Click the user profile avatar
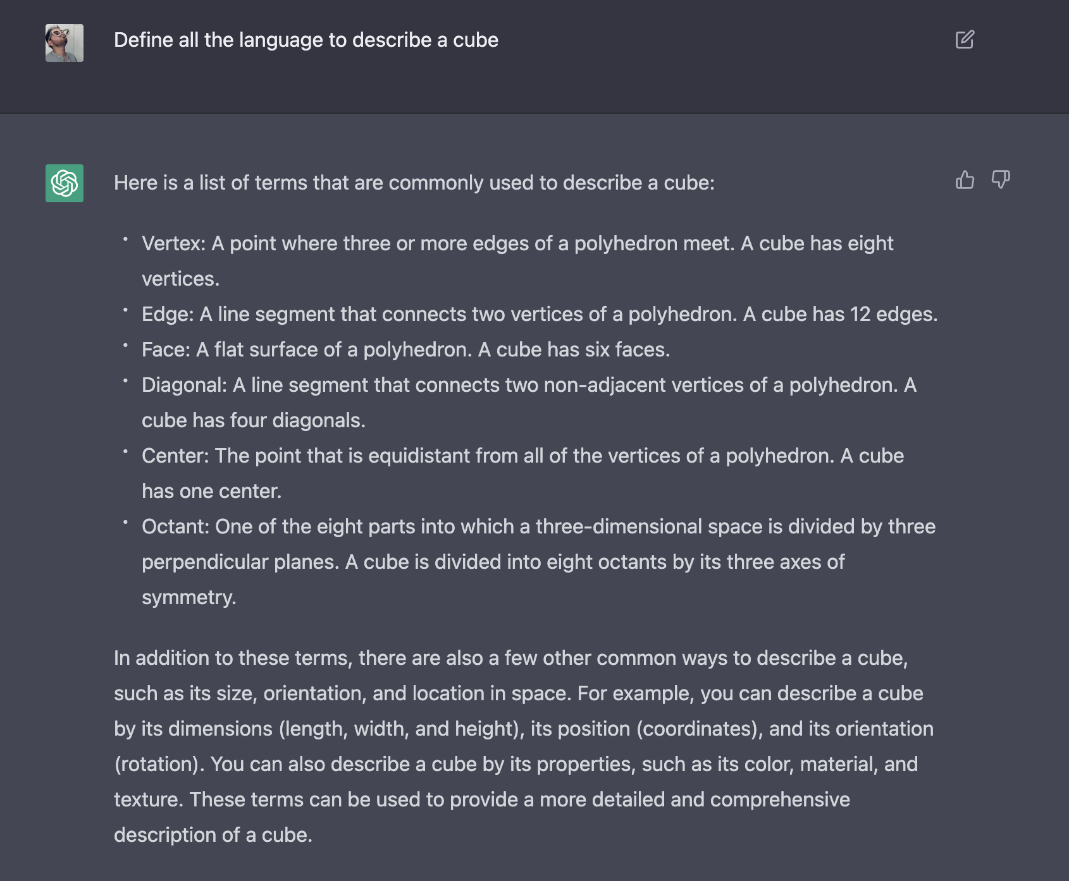Viewport: 1069px width, 881px height. pos(65,43)
